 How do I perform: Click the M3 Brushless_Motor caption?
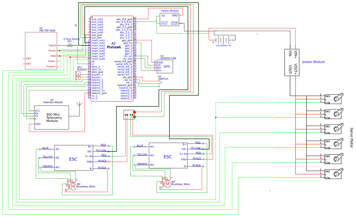click(x=181, y=183)
